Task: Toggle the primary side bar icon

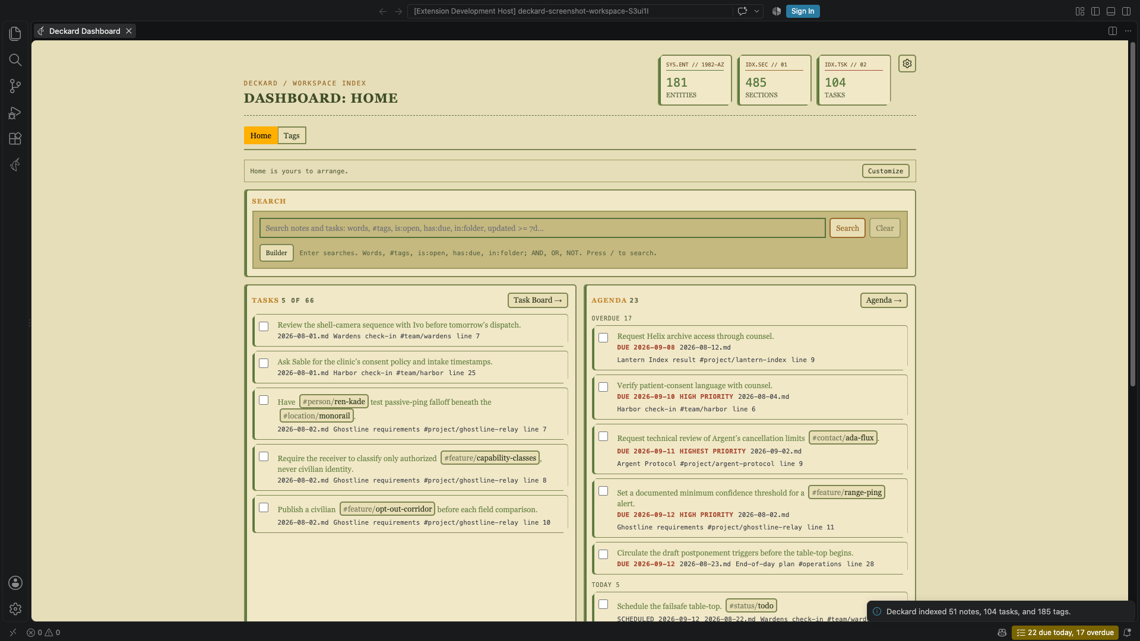Action: 1095,11
